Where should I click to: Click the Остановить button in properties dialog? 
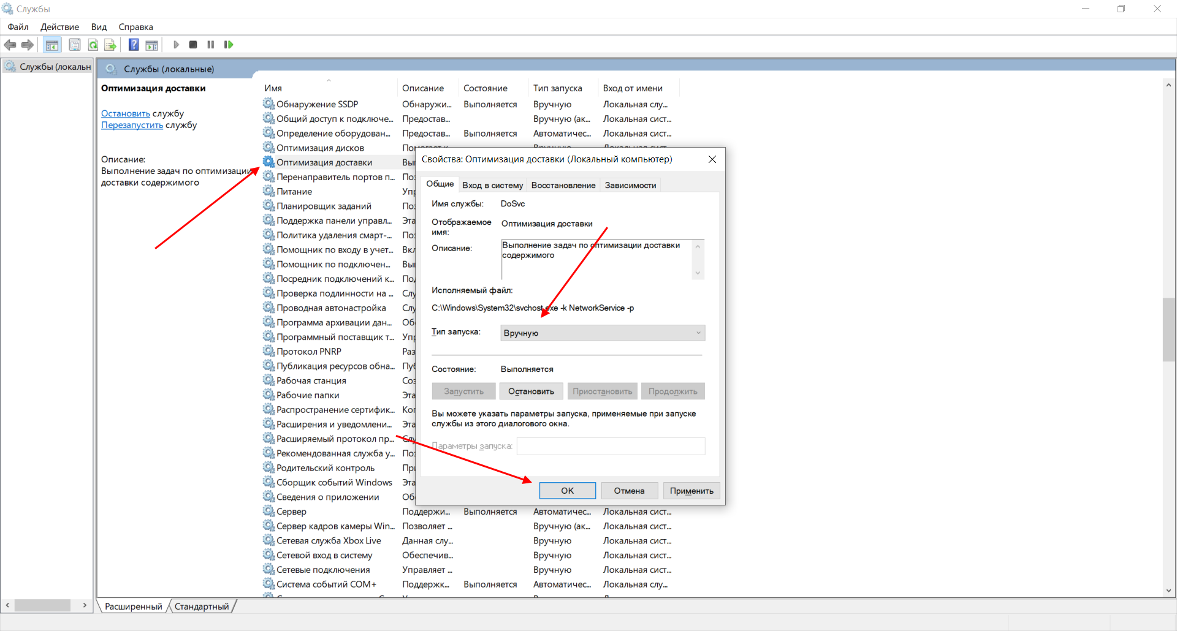pyautogui.click(x=531, y=391)
